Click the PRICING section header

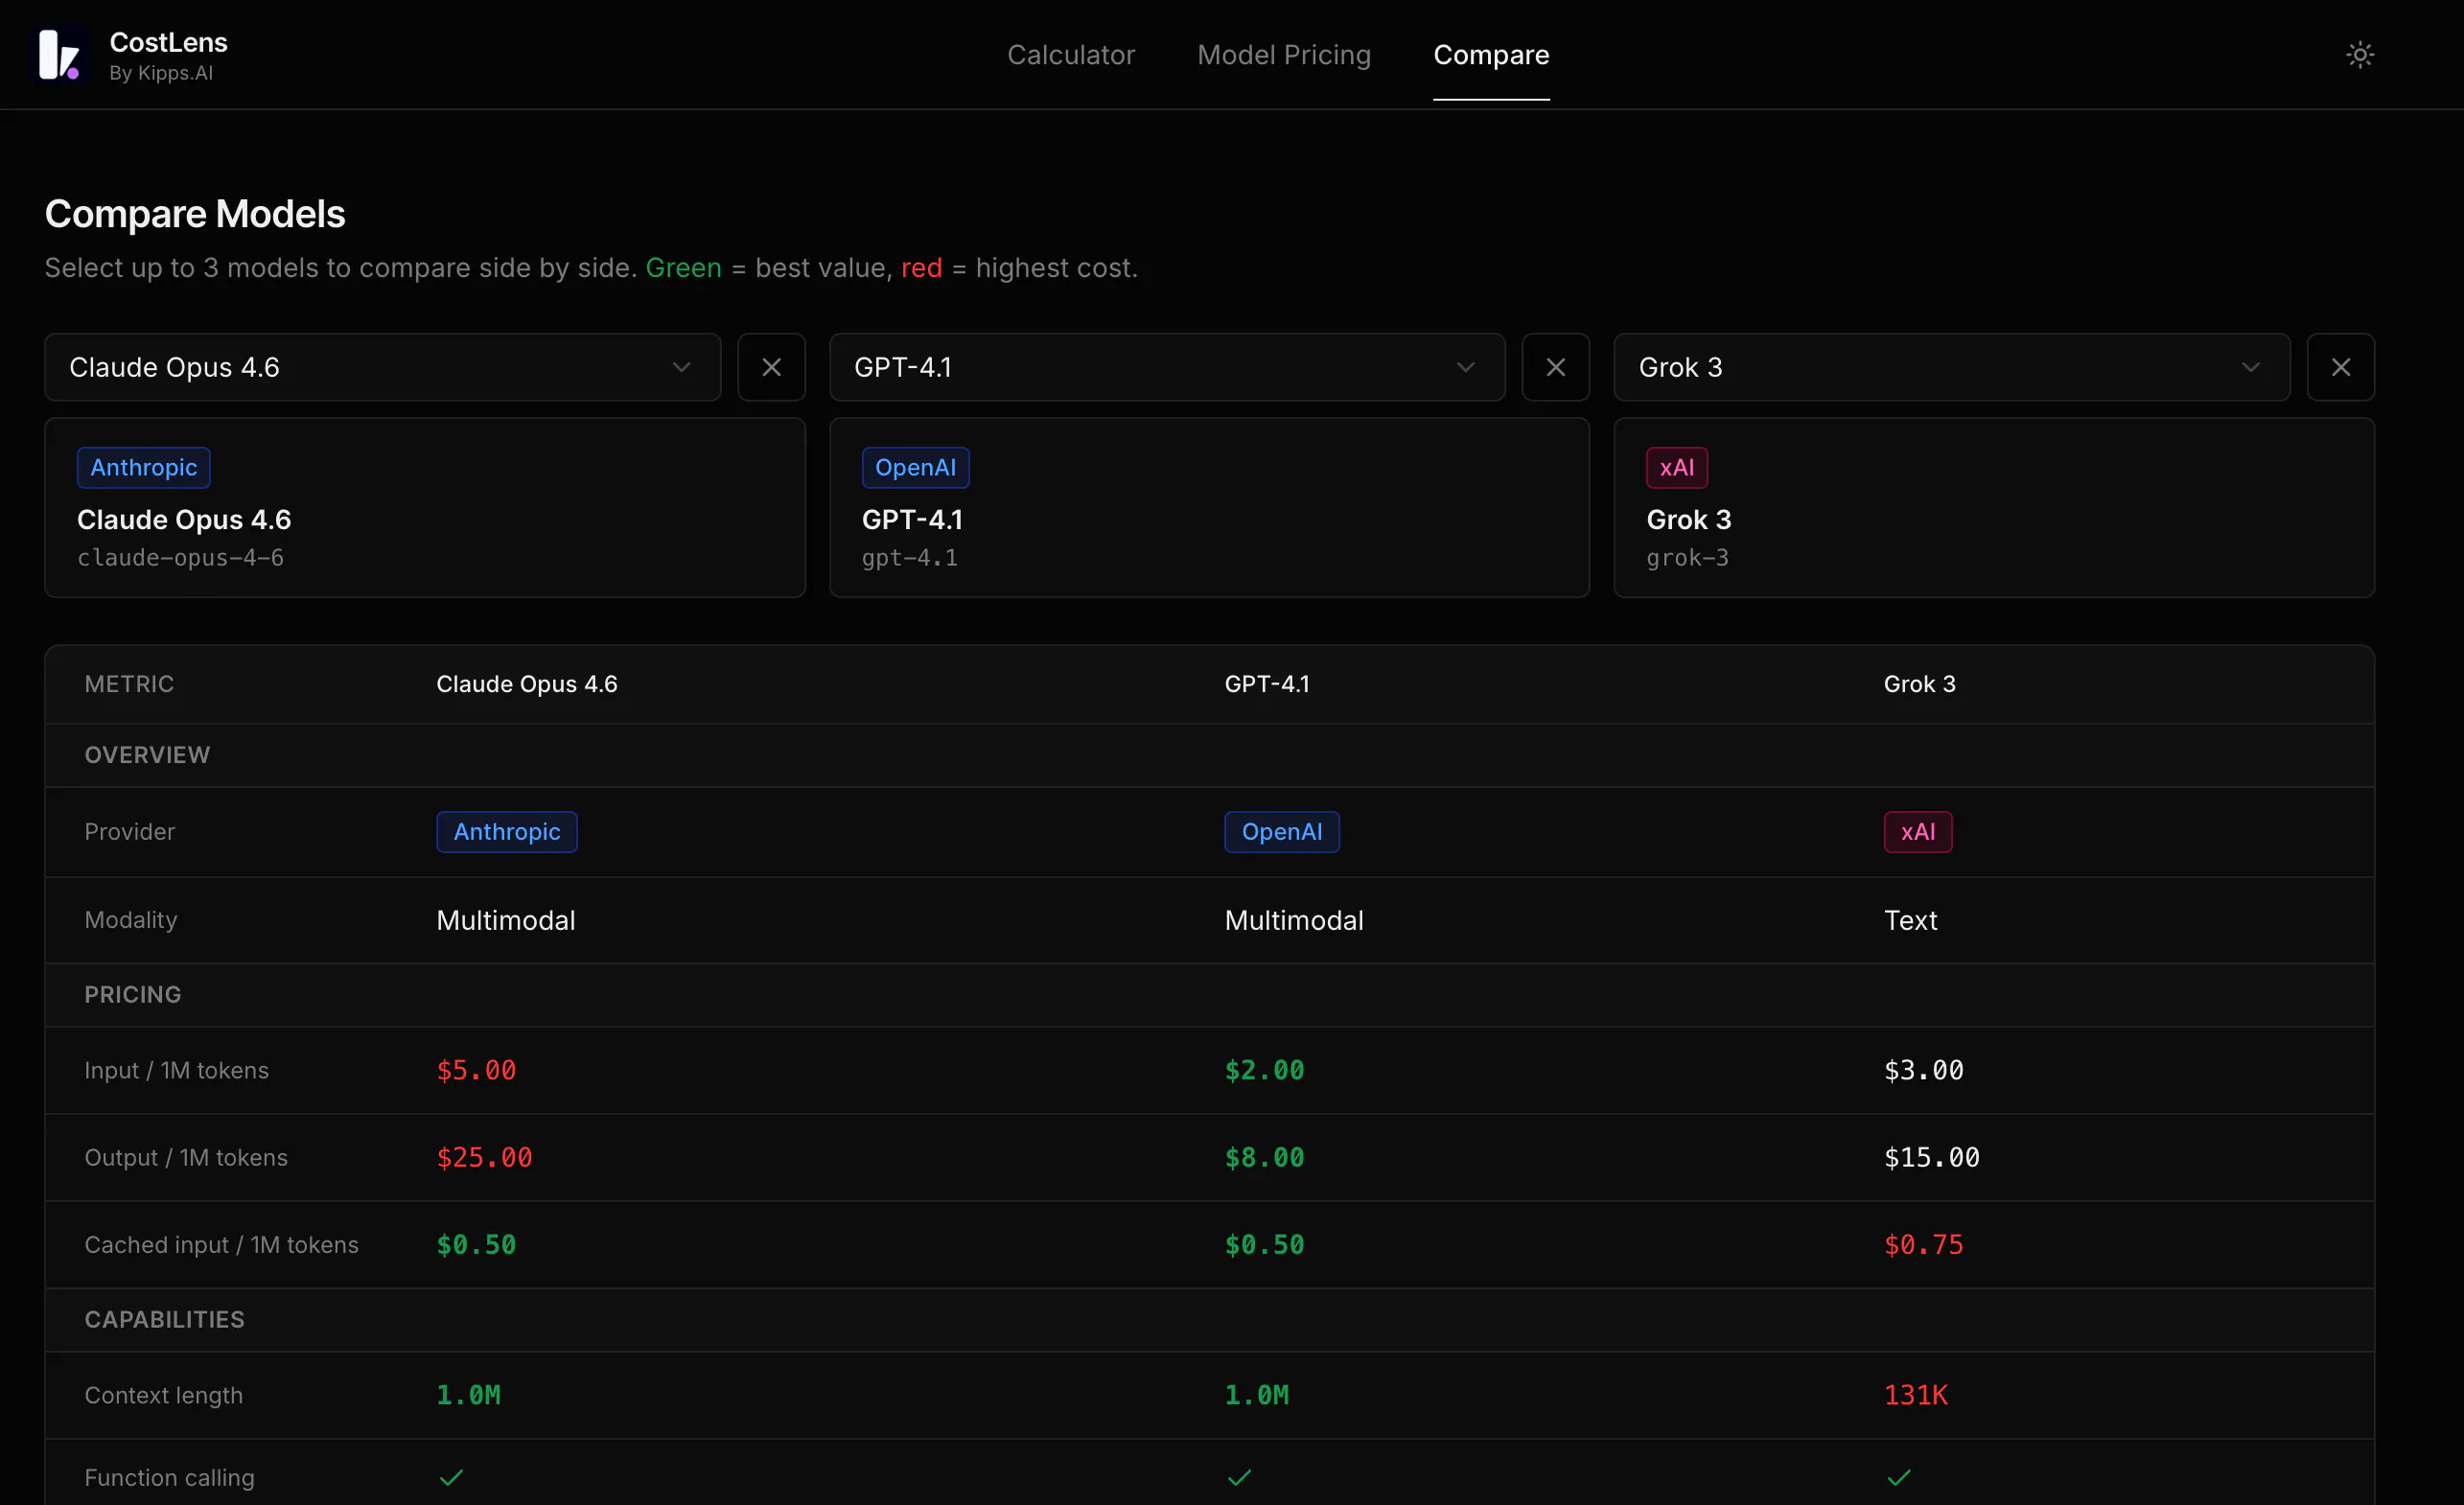tap(132, 994)
